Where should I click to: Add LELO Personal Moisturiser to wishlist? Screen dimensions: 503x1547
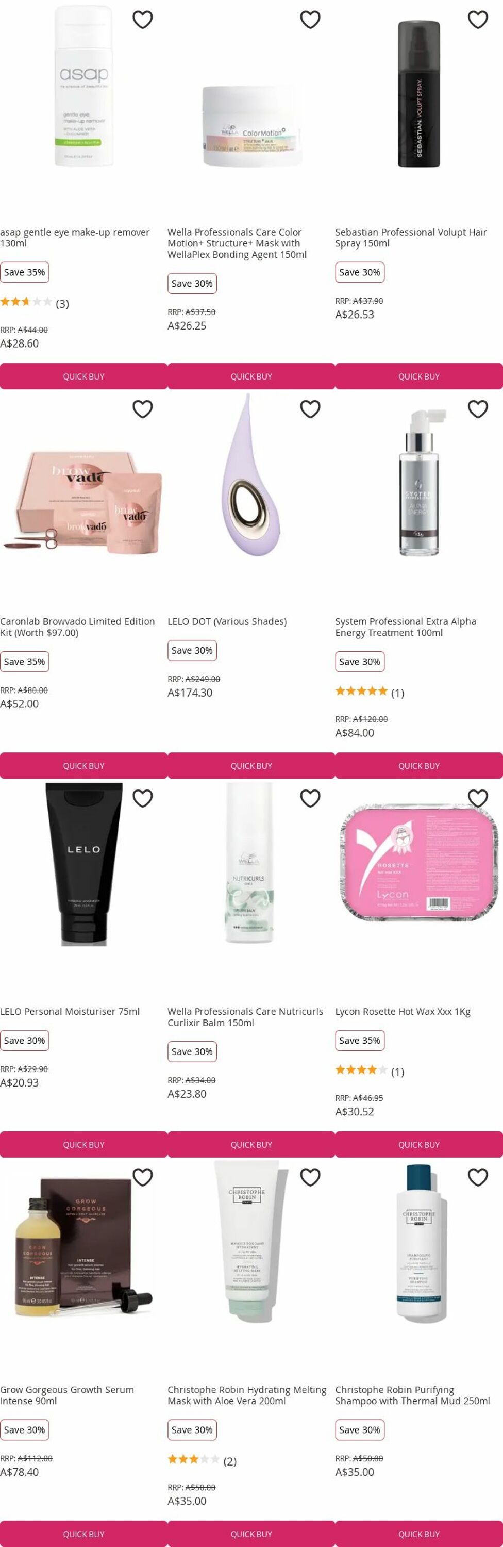coord(142,798)
